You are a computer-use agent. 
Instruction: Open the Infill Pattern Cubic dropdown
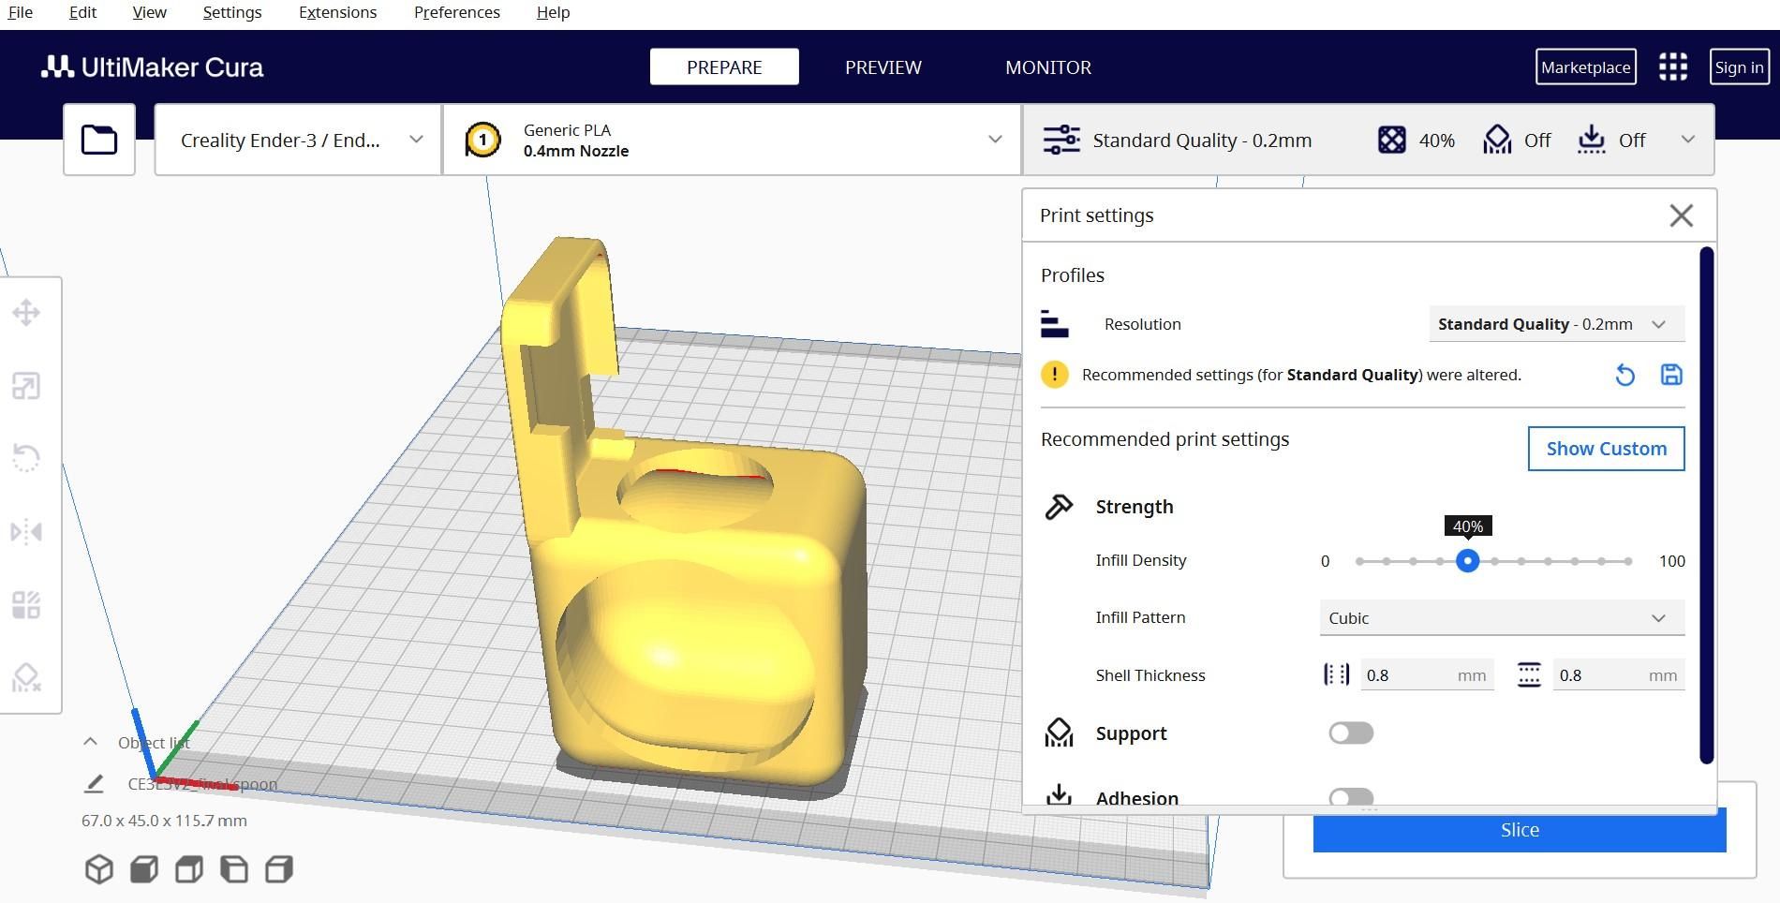pyautogui.click(x=1502, y=618)
